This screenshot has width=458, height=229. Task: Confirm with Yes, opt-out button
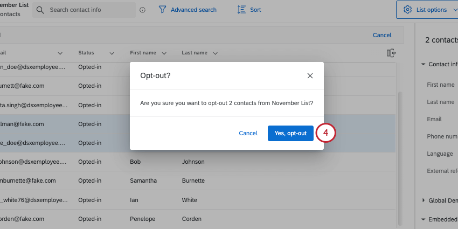[290, 133]
